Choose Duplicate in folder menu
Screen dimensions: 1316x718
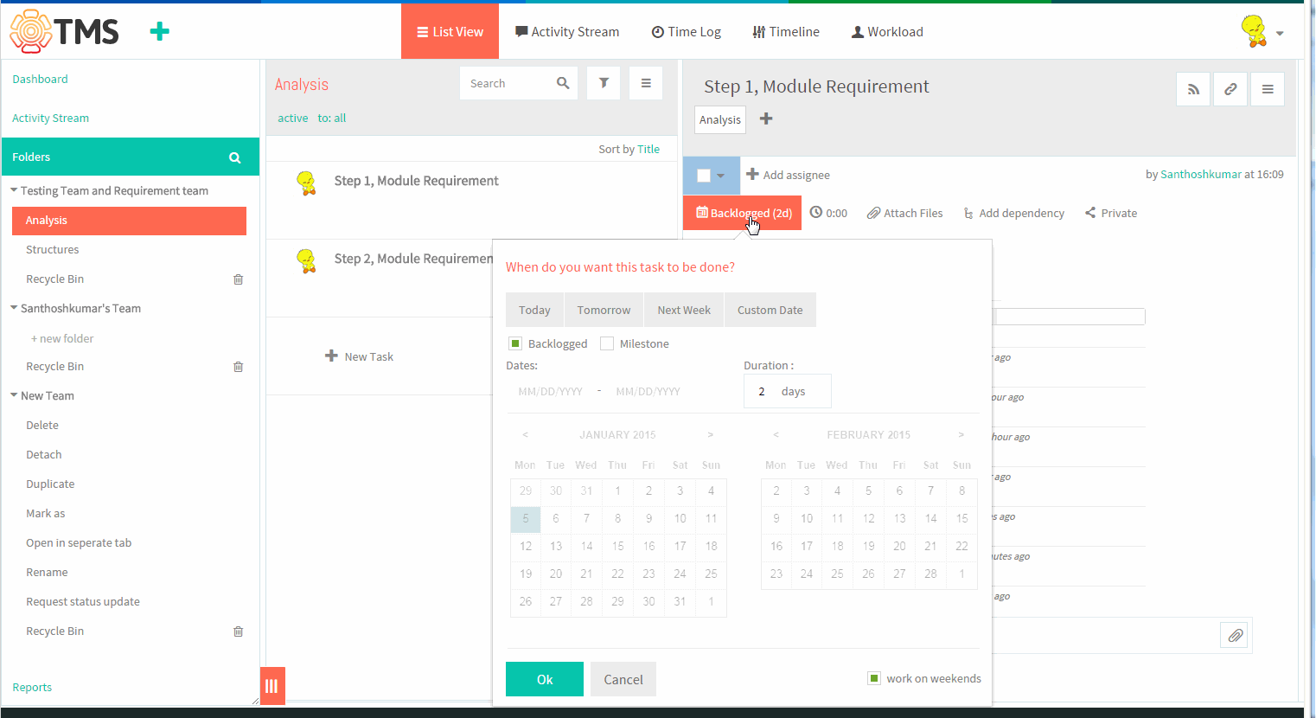pos(50,484)
